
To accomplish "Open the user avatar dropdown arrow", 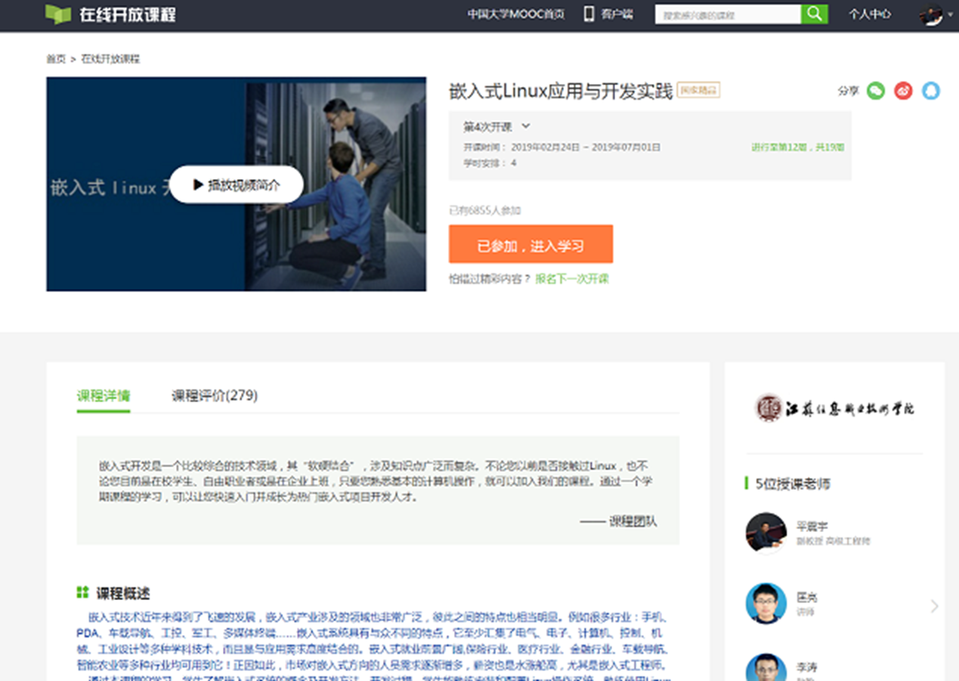I will click(x=950, y=15).
